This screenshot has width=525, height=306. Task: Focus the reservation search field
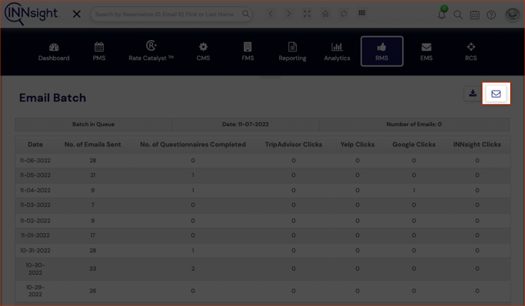click(171, 14)
